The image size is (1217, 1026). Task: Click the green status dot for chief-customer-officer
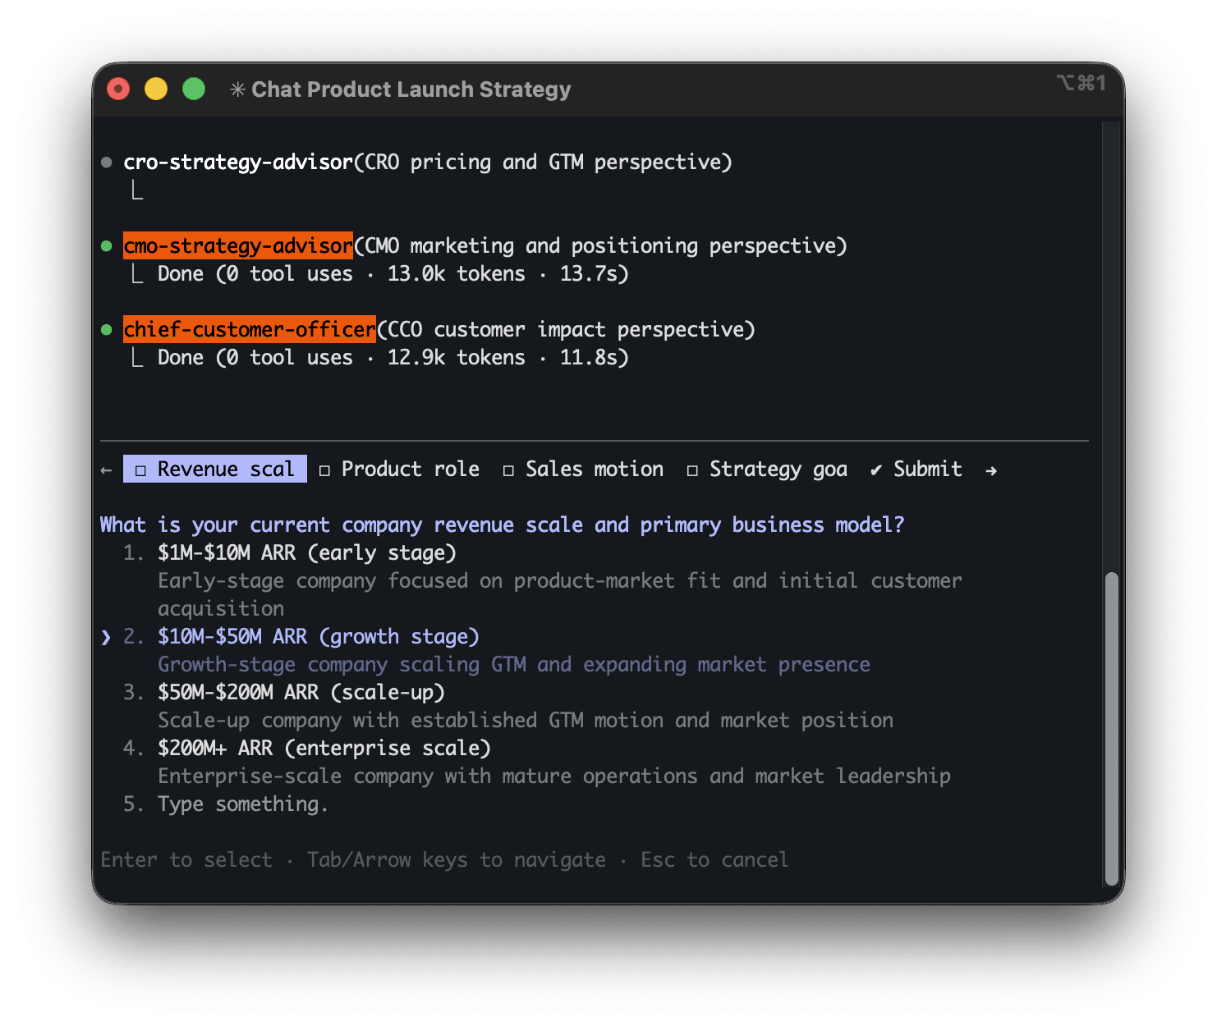(106, 330)
